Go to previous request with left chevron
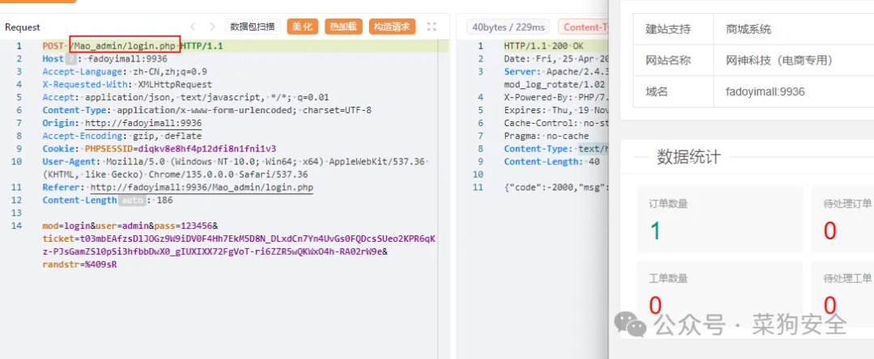874x359 pixels. tap(193, 26)
